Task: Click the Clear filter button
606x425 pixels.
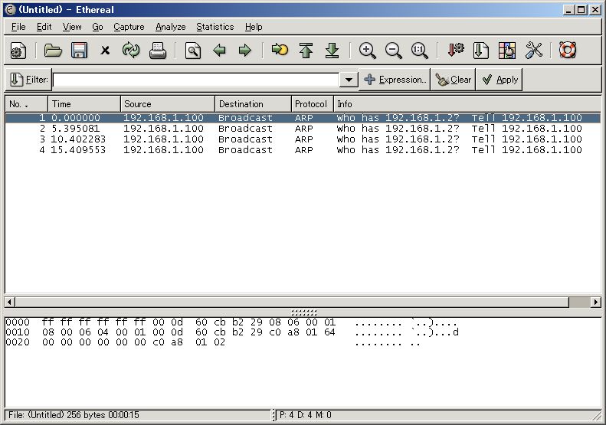Action: click(x=453, y=80)
